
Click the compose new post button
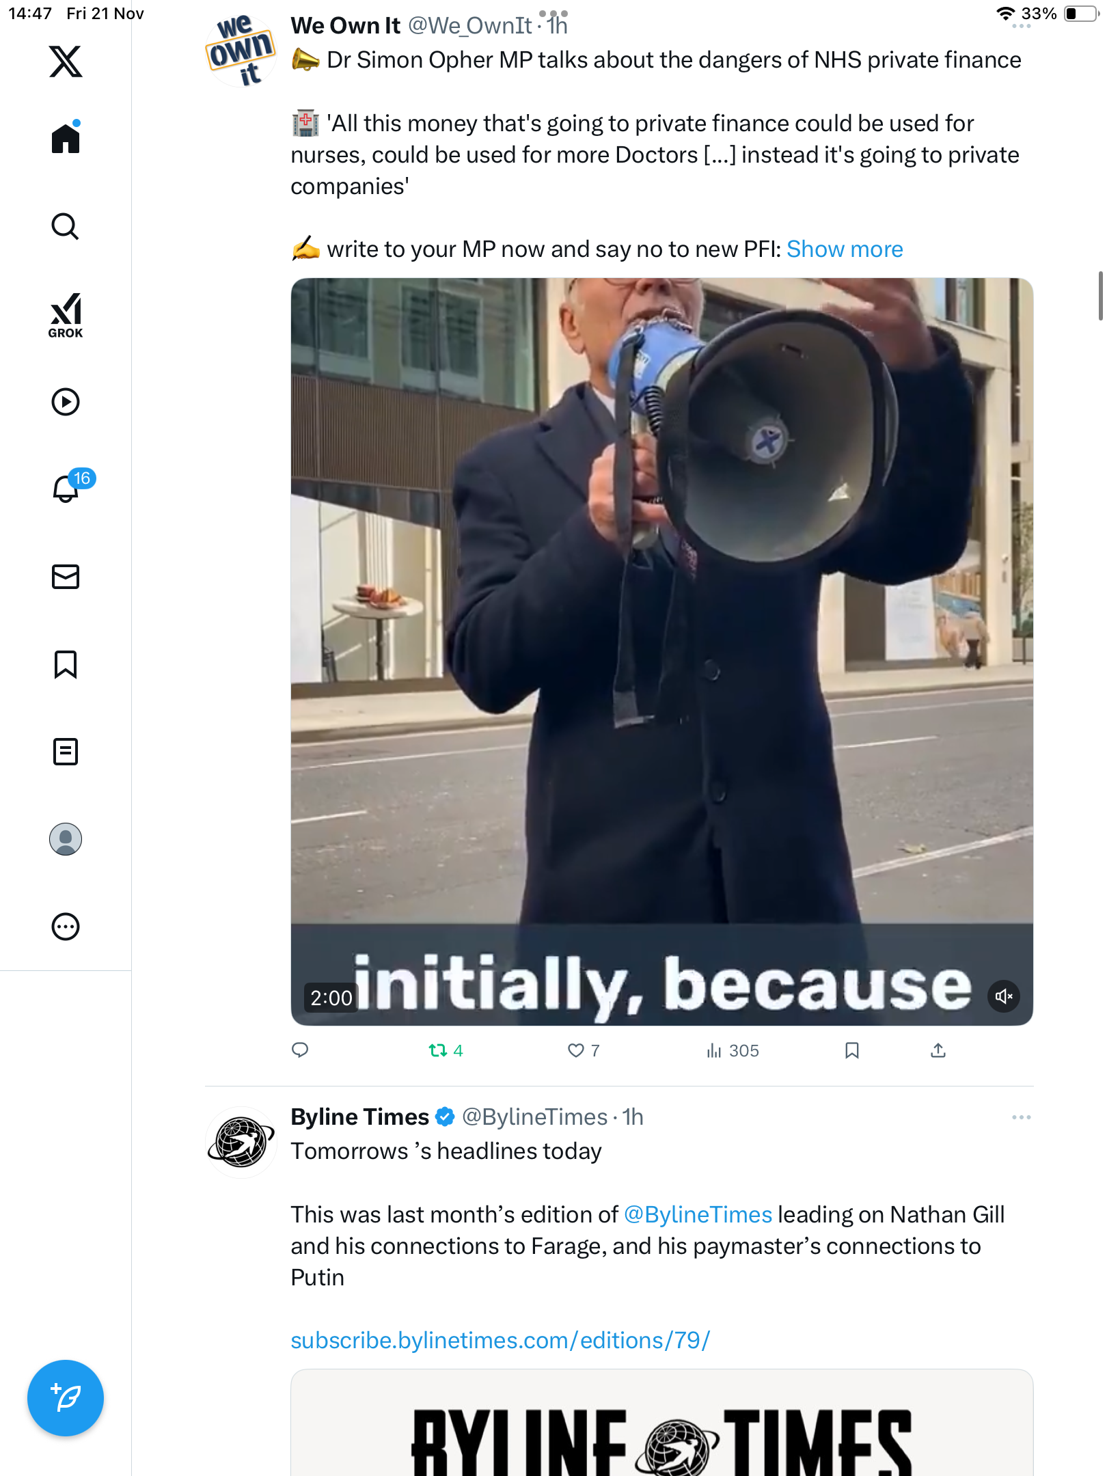pyautogui.click(x=66, y=1398)
